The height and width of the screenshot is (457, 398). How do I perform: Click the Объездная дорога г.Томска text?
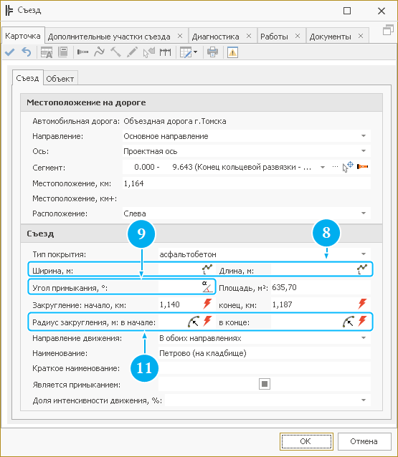[x=175, y=121]
